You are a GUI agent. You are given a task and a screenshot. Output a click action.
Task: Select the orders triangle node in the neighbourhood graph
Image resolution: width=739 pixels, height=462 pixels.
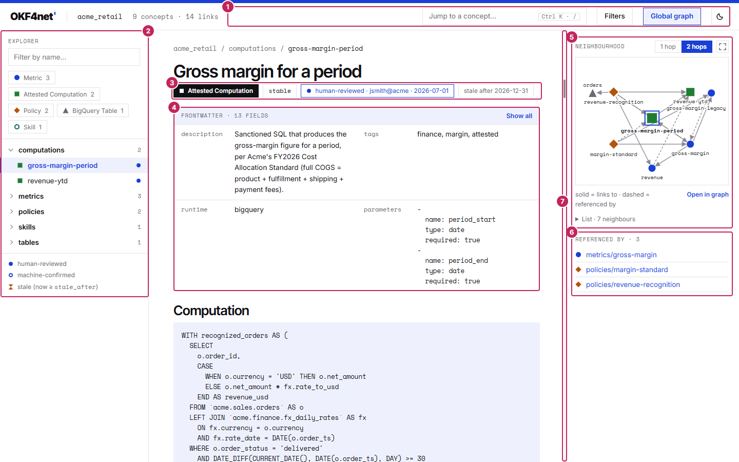tap(593, 93)
